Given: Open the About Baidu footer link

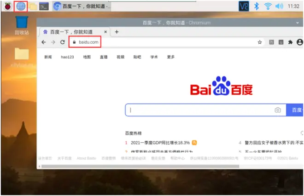Looking at the screenshot, I should (x=87, y=158).
